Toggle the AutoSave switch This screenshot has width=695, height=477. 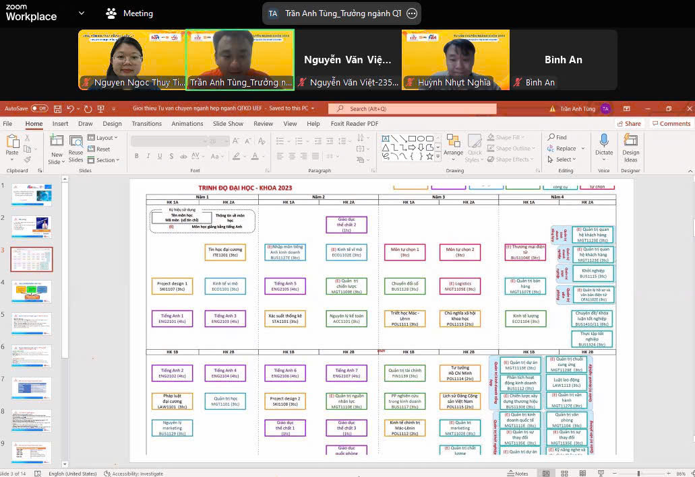tap(39, 108)
